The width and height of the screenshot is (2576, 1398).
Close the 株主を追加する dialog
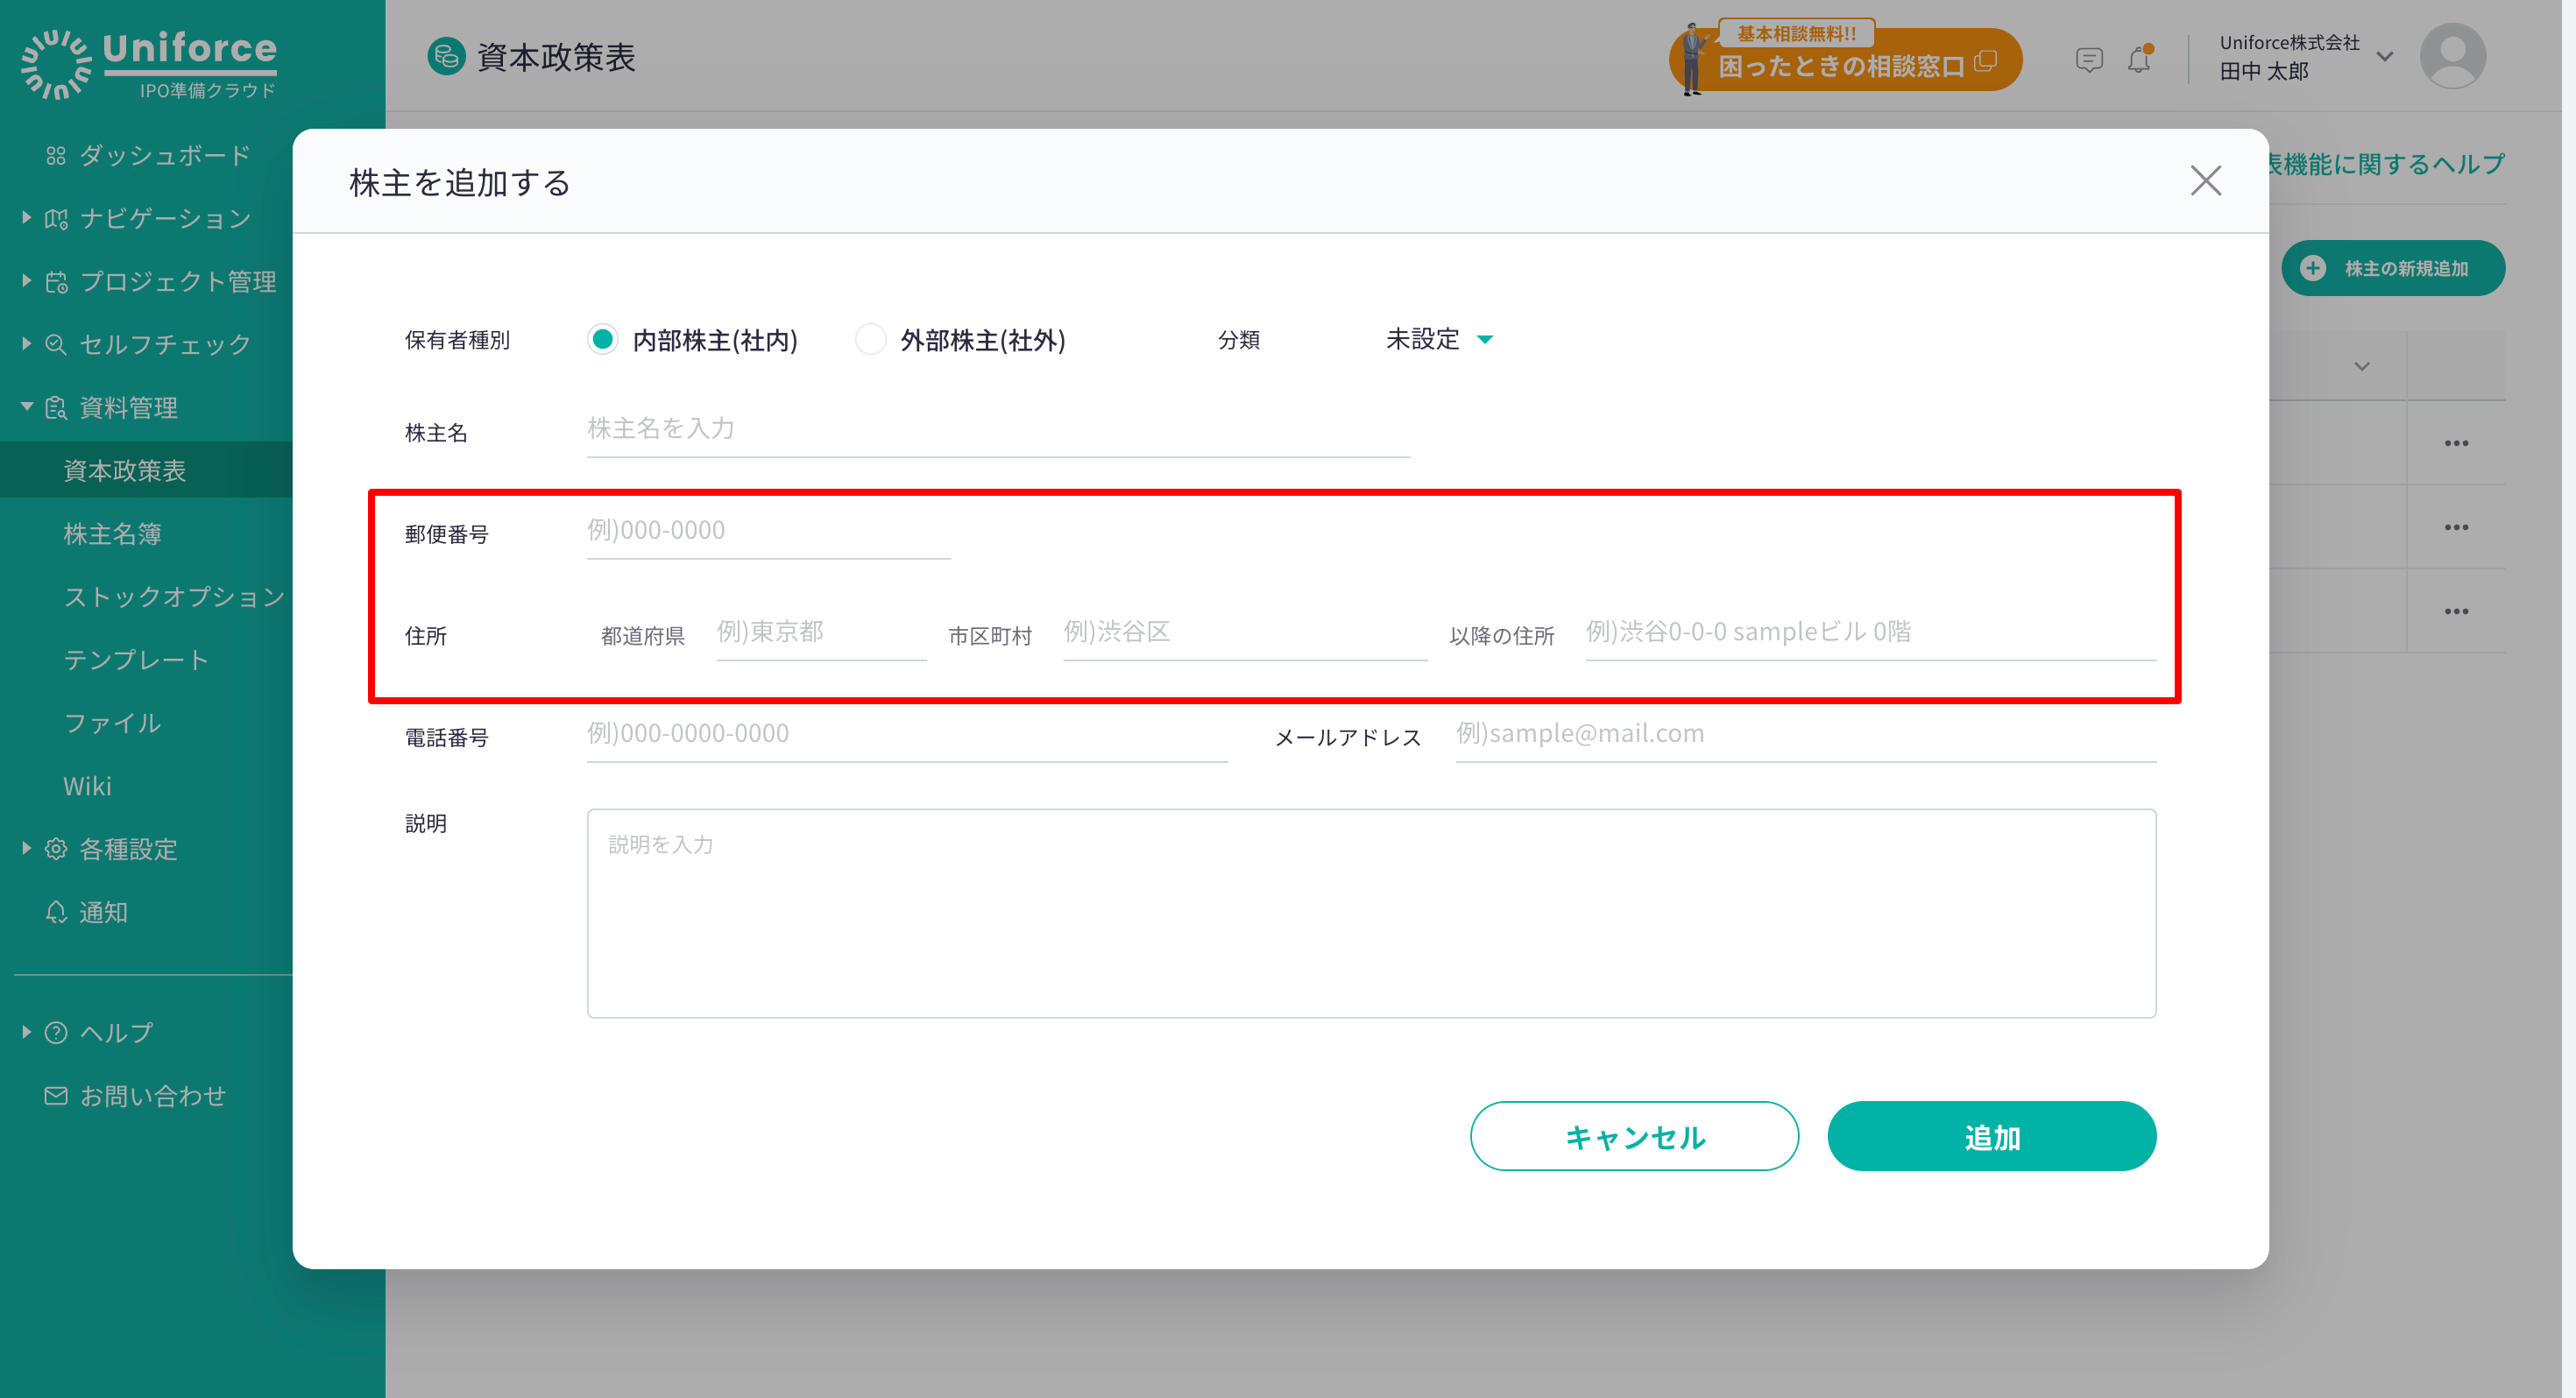pyautogui.click(x=2206, y=181)
